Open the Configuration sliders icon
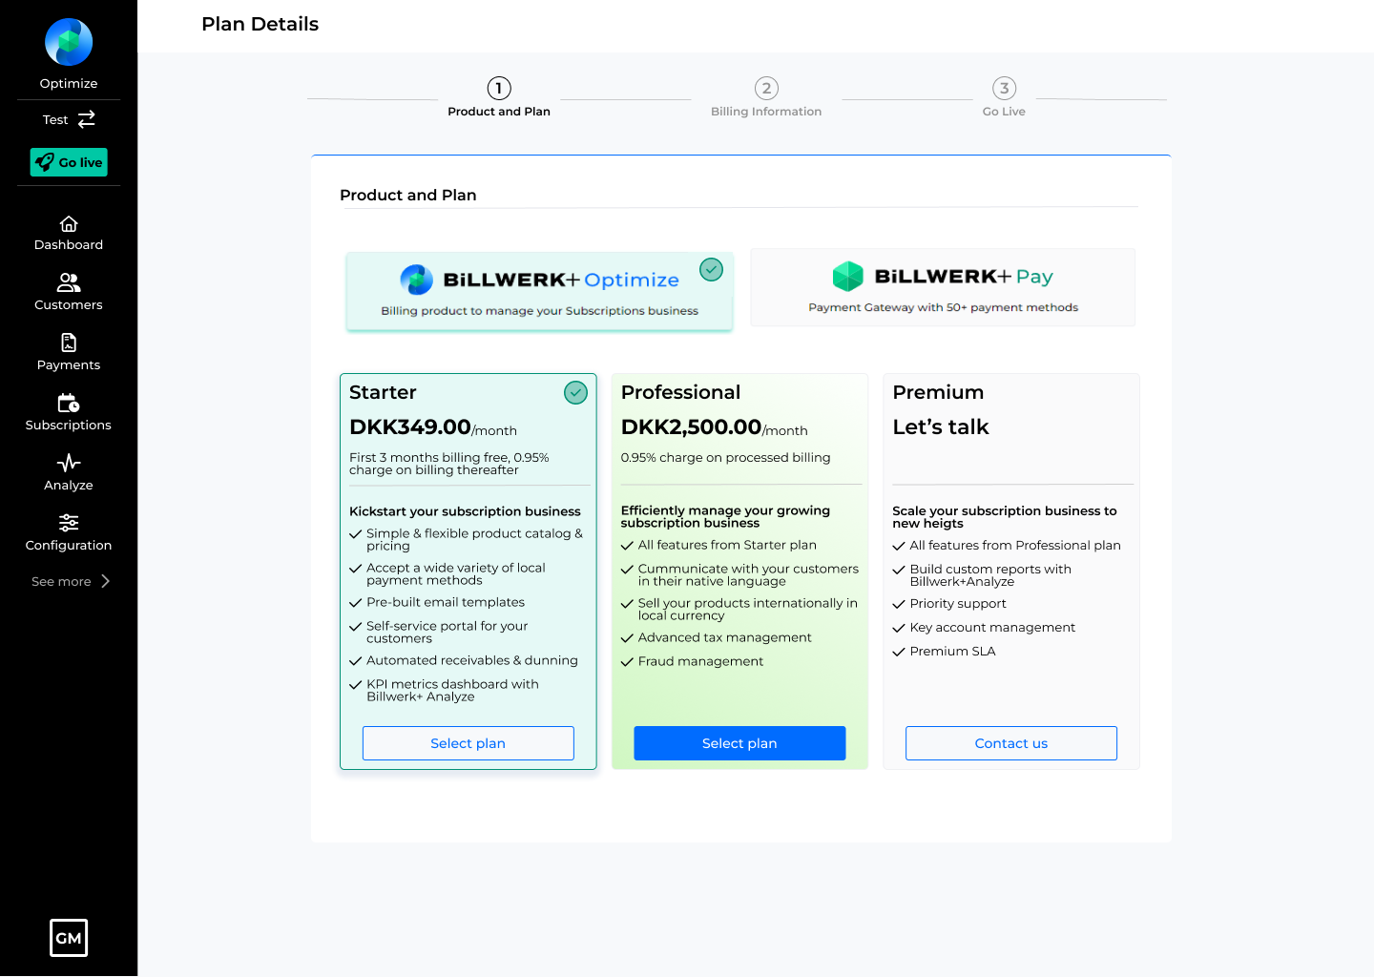 tap(69, 523)
